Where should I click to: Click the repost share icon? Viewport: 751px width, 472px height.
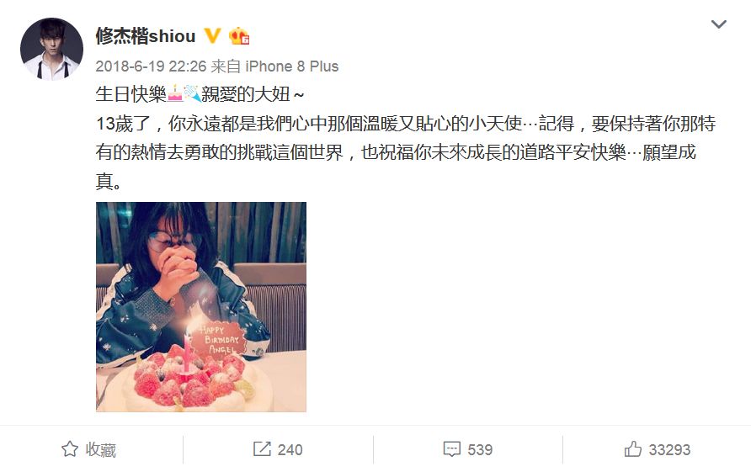pyautogui.click(x=262, y=449)
